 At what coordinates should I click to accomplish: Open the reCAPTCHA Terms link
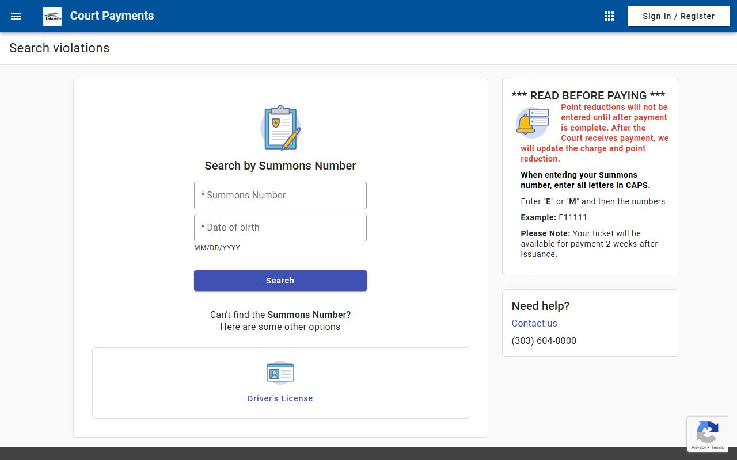pyautogui.click(x=717, y=447)
